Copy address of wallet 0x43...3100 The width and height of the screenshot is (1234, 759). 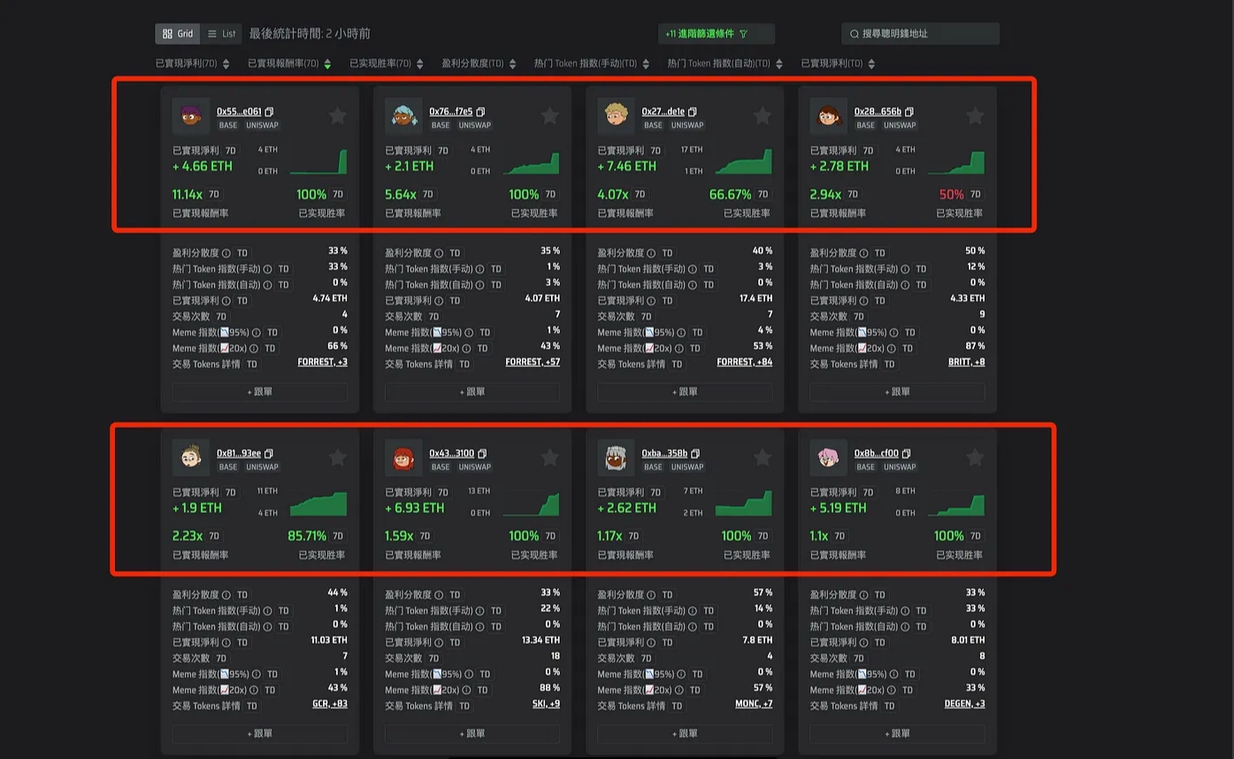[x=482, y=454]
